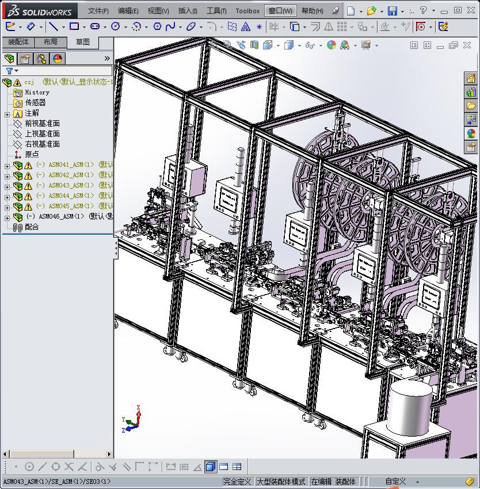Open the FeatureManager design tree tab
Screen dimensions: 480x489
[x=10, y=59]
